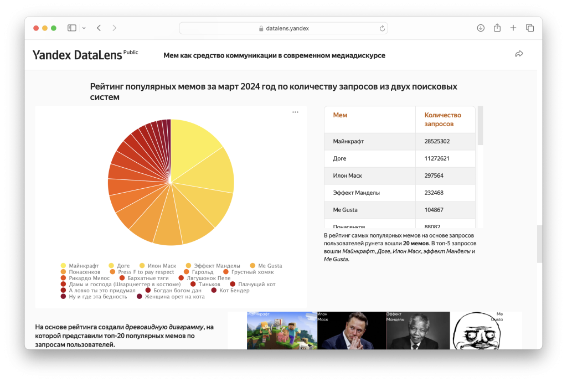Toggle Доге legend entry

point(120,266)
